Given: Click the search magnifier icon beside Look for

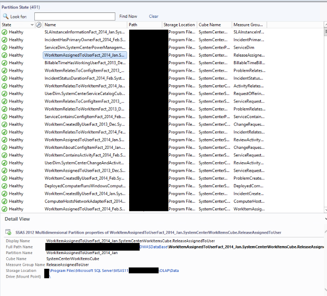Looking at the screenshot, I should click(x=6, y=16).
